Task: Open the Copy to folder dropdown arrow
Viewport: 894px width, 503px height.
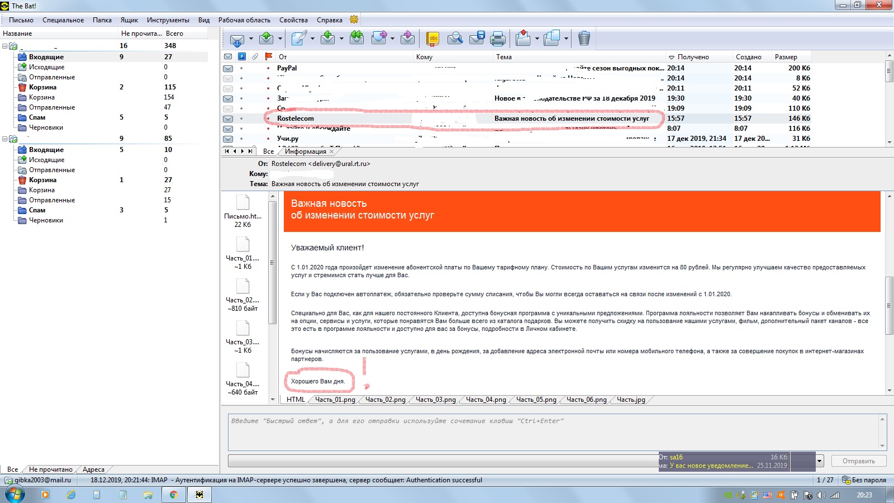Action: [x=566, y=39]
